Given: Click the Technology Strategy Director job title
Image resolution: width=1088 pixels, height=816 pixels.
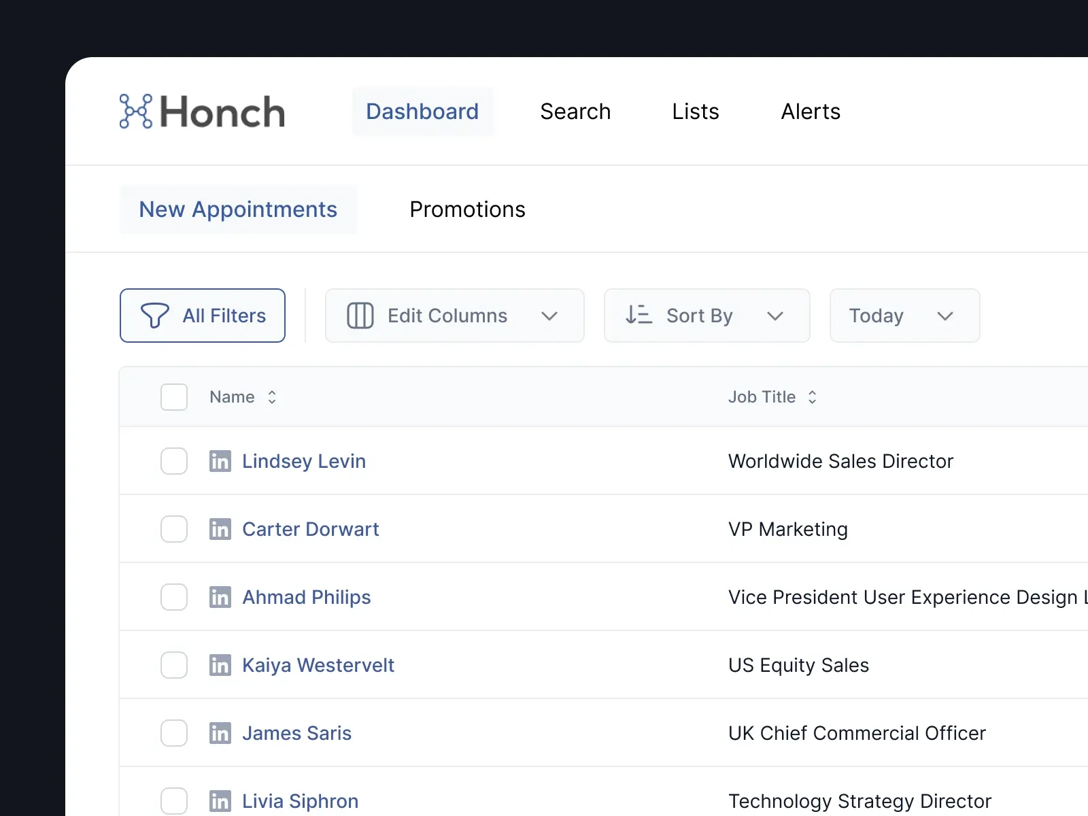Looking at the screenshot, I should point(860,801).
